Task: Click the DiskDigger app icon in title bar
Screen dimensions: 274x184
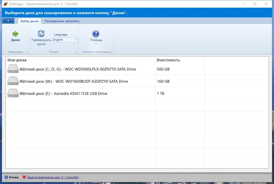Action: pos(6,4)
